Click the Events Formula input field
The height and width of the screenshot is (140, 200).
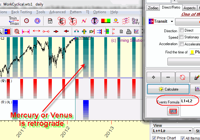click(189, 101)
